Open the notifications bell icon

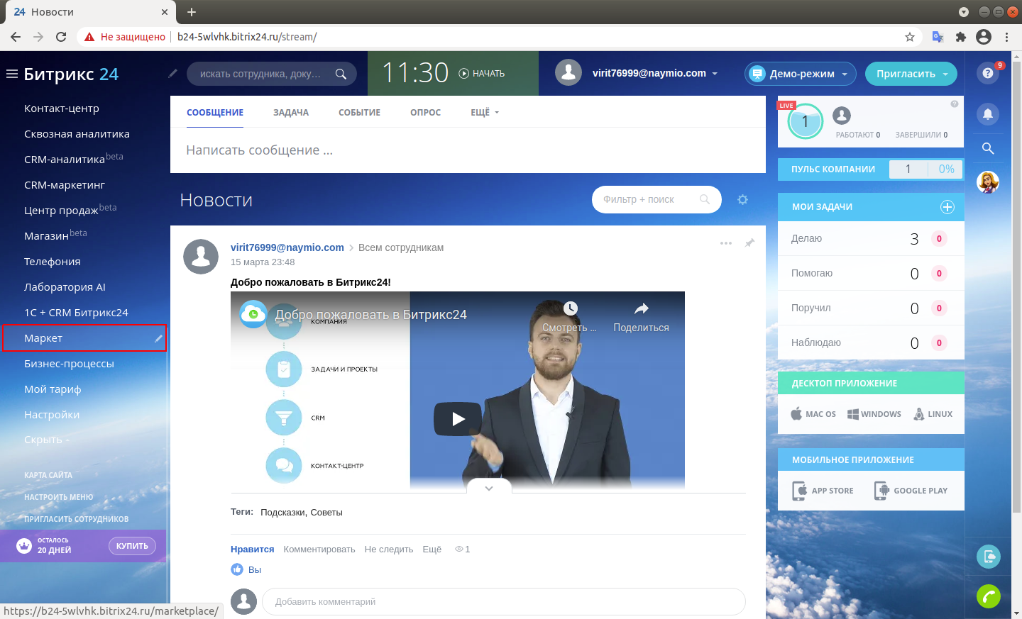(x=988, y=114)
